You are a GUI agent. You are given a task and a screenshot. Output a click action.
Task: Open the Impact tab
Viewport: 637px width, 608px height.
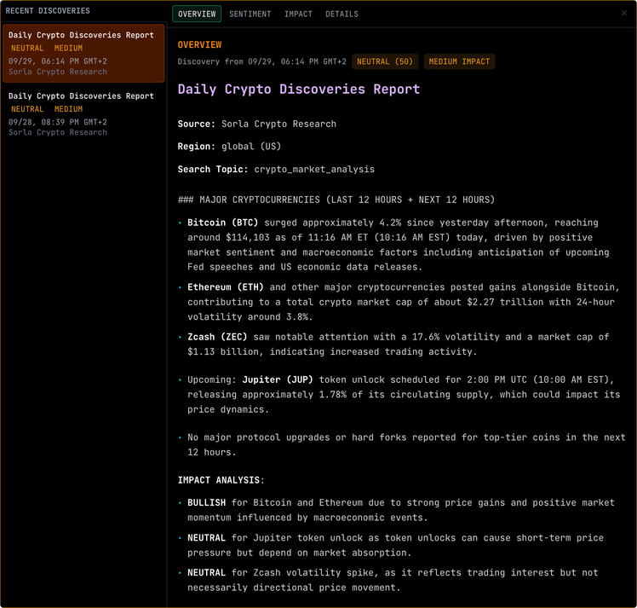[298, 14]
